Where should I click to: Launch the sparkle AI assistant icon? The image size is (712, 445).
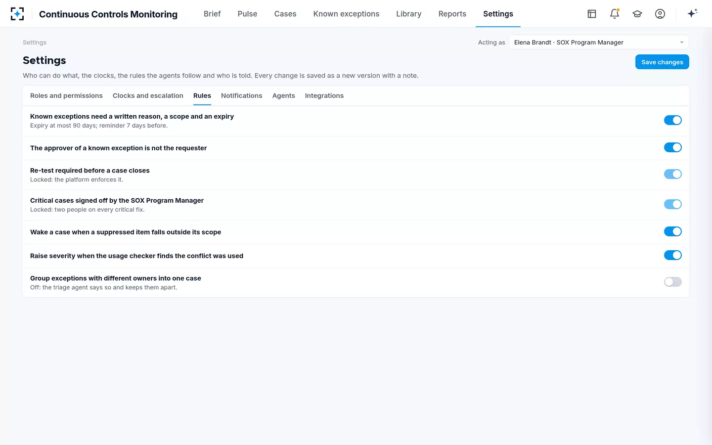[692, 13]
